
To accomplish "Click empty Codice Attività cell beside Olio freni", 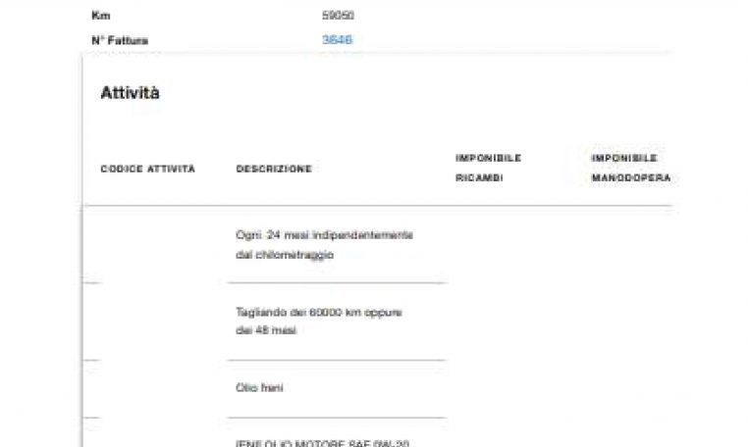I will click(147, 388).
